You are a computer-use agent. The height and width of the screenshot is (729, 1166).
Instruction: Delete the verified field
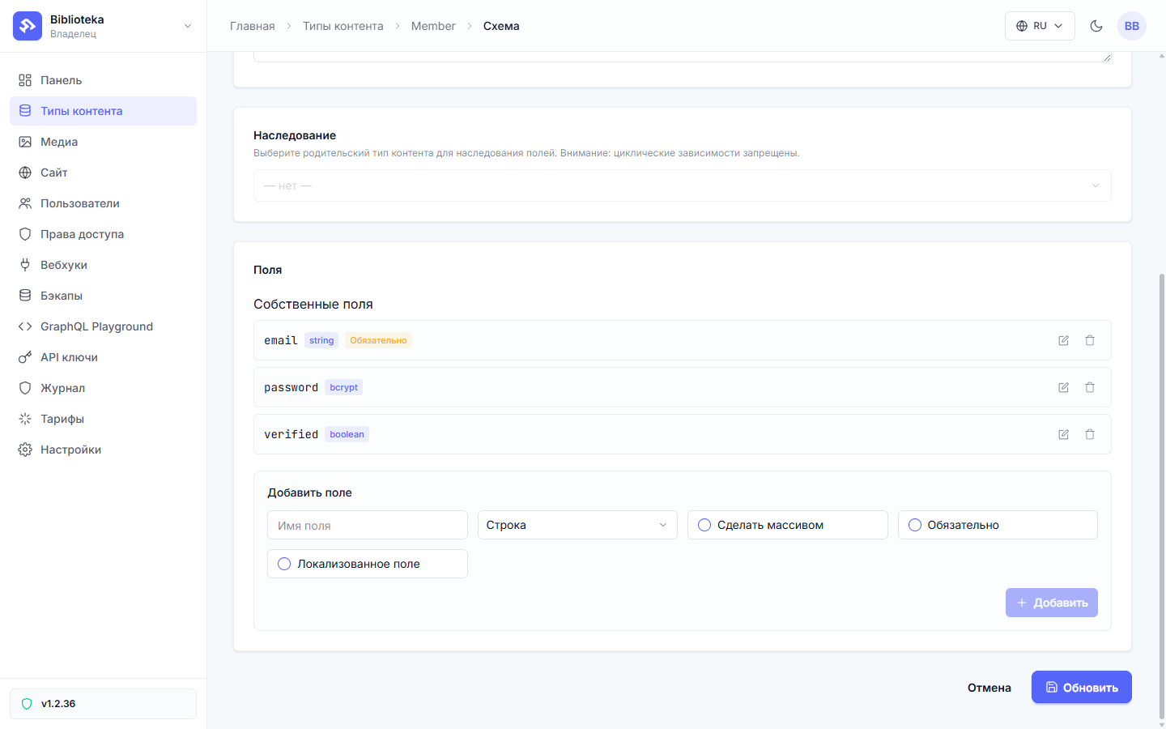pos(1090,434)
